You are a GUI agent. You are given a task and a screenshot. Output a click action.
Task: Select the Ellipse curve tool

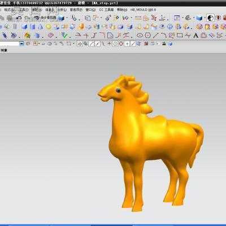tap(140, 35)
